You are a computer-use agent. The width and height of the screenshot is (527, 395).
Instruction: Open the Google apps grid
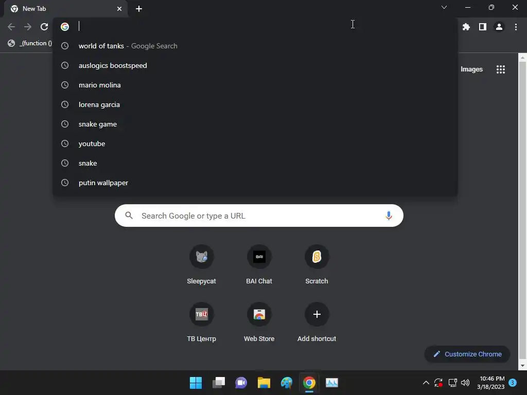[x=500, y=69]
